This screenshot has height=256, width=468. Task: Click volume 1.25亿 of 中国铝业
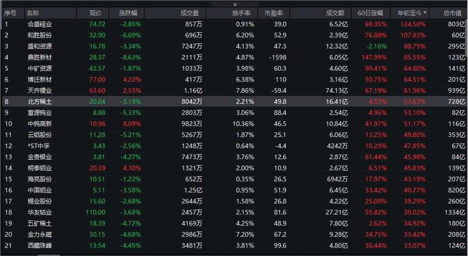coord(193,190)
